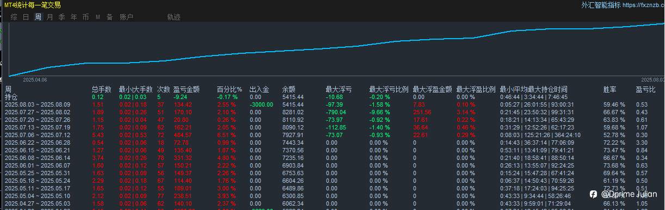Click the 盈亏金额 column header

187,89
